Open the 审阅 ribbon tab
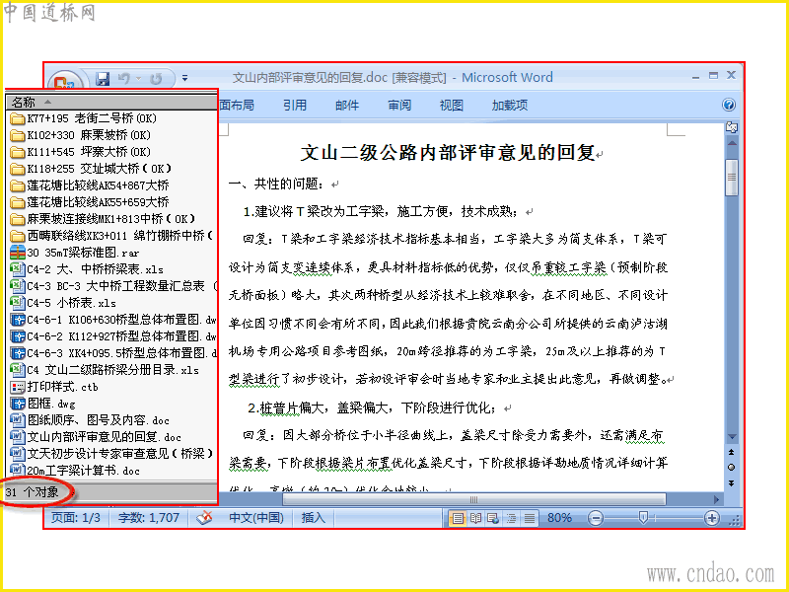 (x=399, y=105)
